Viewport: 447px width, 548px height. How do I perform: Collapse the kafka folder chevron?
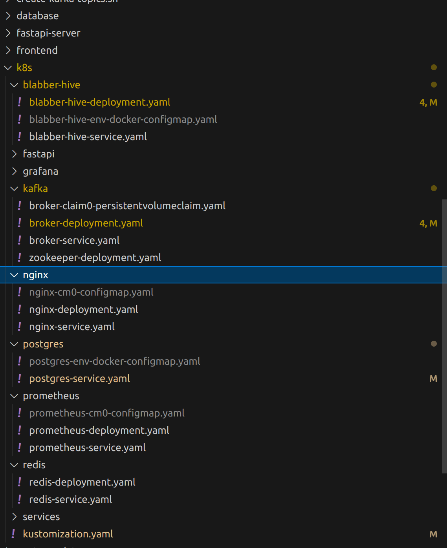(x=15, y=188)
